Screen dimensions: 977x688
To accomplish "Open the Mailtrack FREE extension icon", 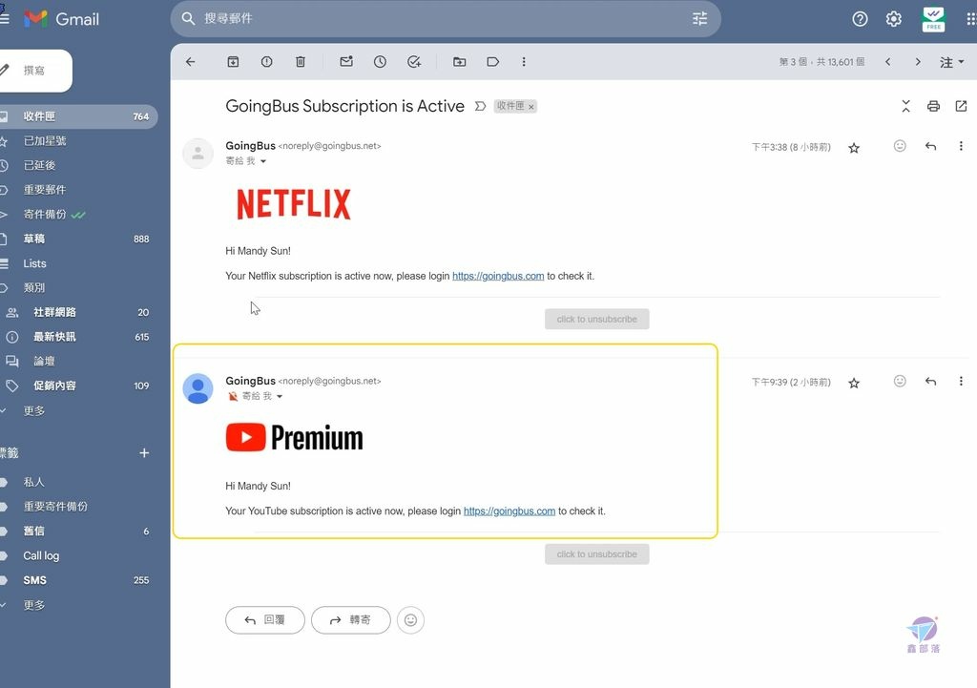I will (x=933, y=19).
